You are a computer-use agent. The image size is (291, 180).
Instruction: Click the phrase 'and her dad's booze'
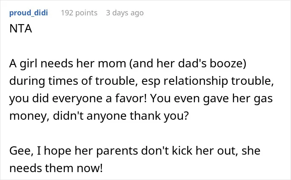pos(187,64)
